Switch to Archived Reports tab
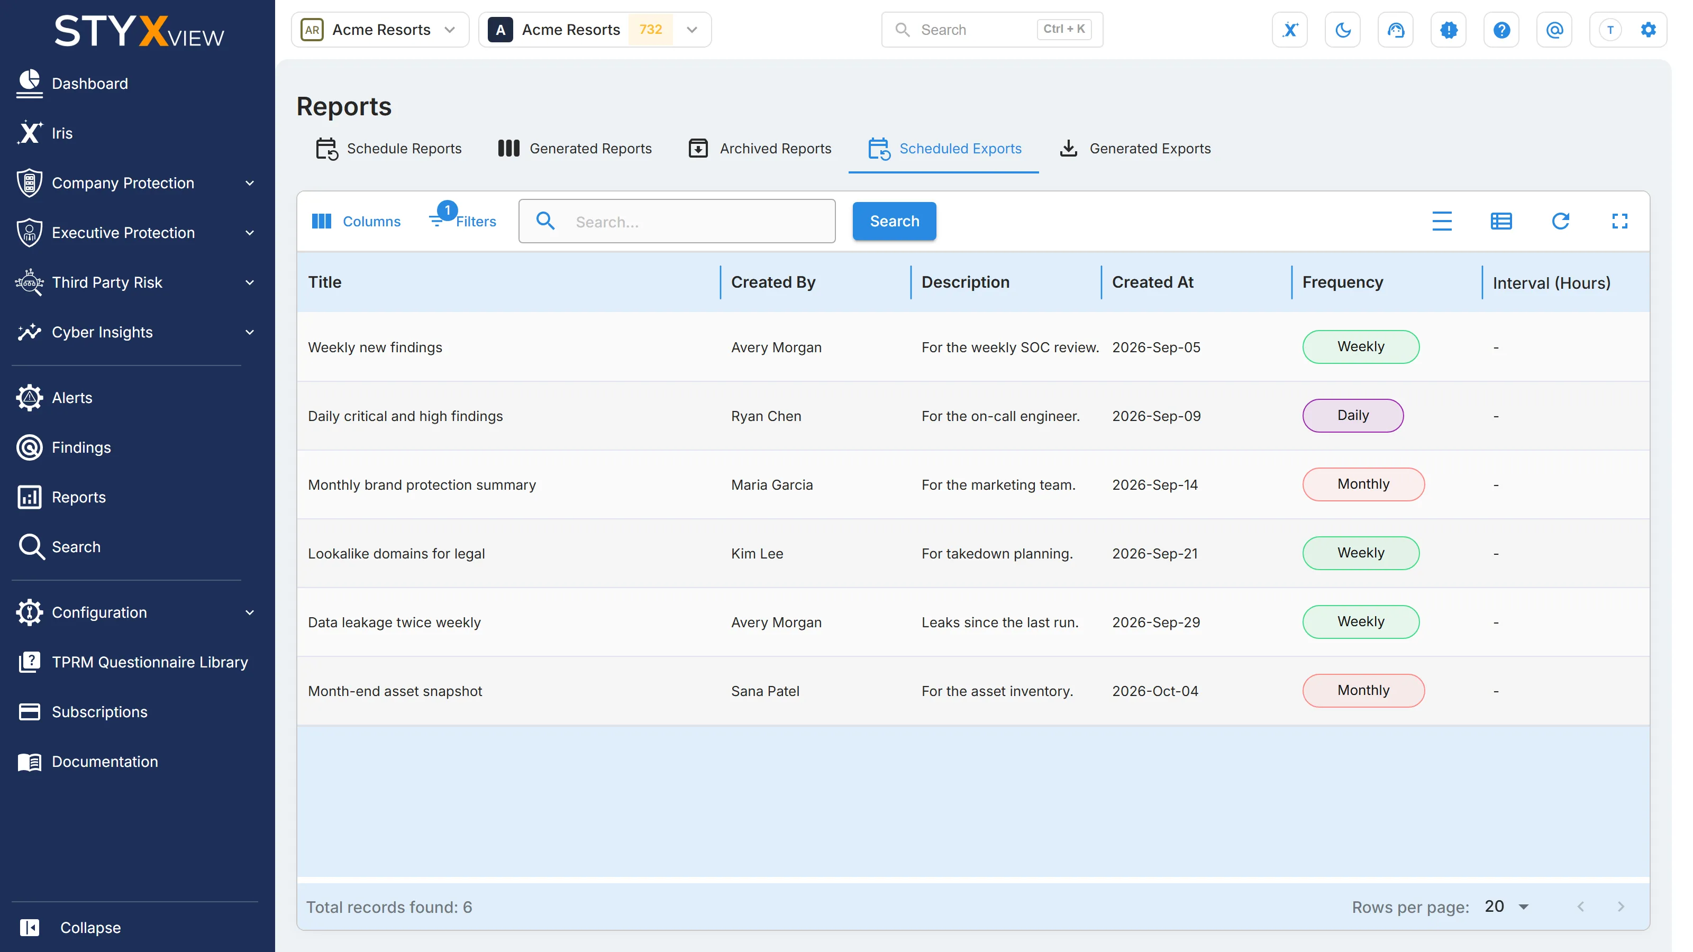 760,149
